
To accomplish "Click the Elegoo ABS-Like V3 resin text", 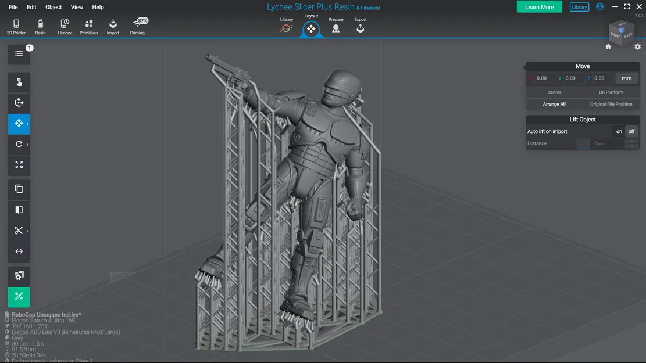I will 66,332.
